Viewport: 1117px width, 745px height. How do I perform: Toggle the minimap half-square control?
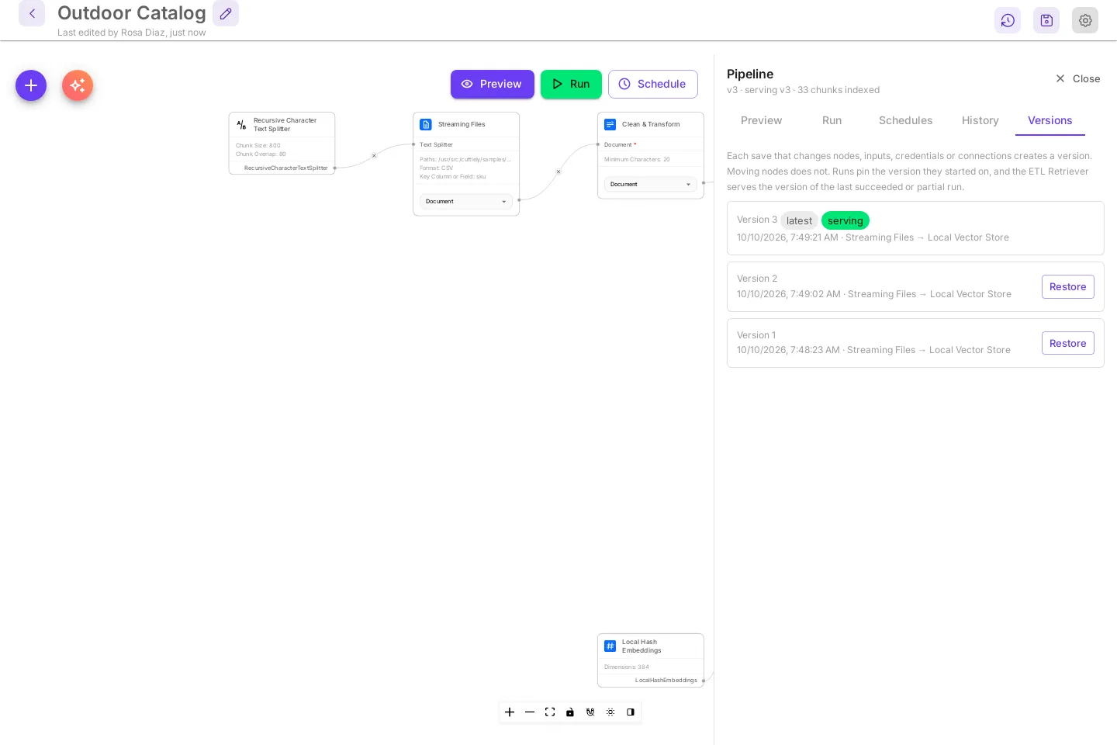click(631, 712)
